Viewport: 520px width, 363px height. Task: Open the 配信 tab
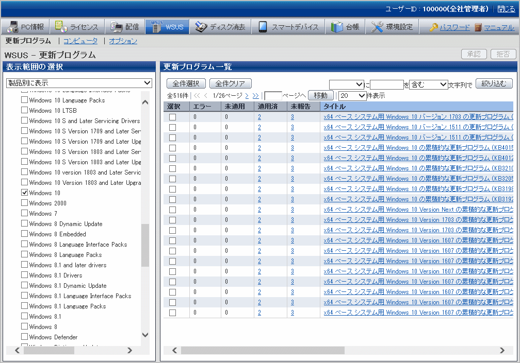[125, 27]
